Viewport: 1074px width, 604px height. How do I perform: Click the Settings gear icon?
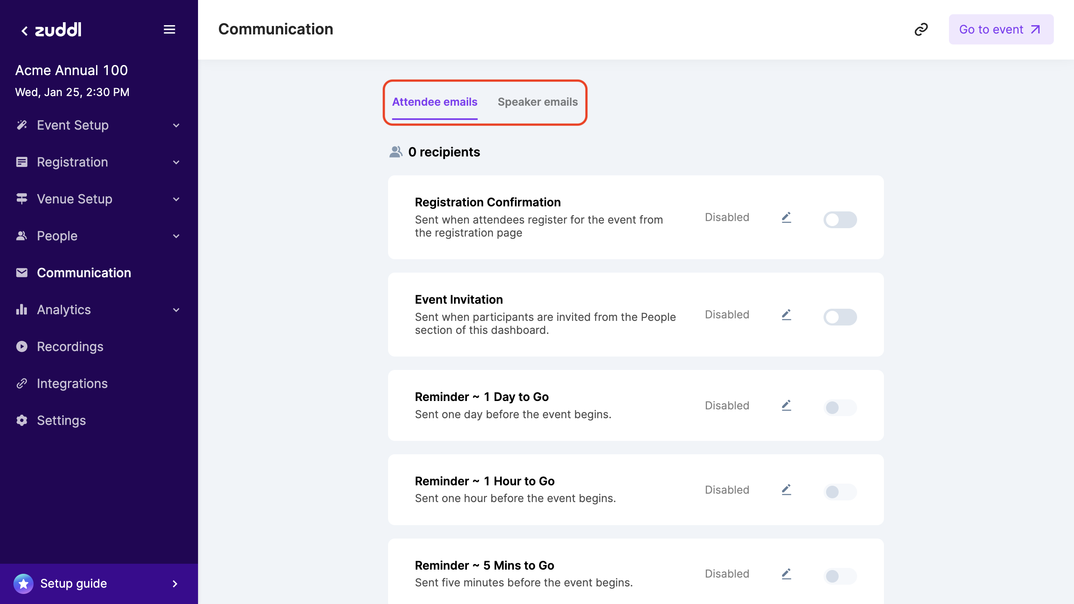tap(22, 420)
